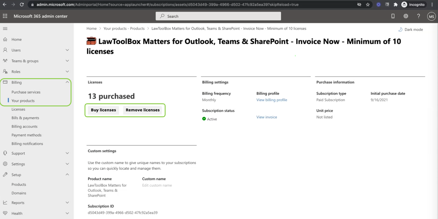Click the browser address bar URL
The image size is (438, 219).
tap(167, 5)
